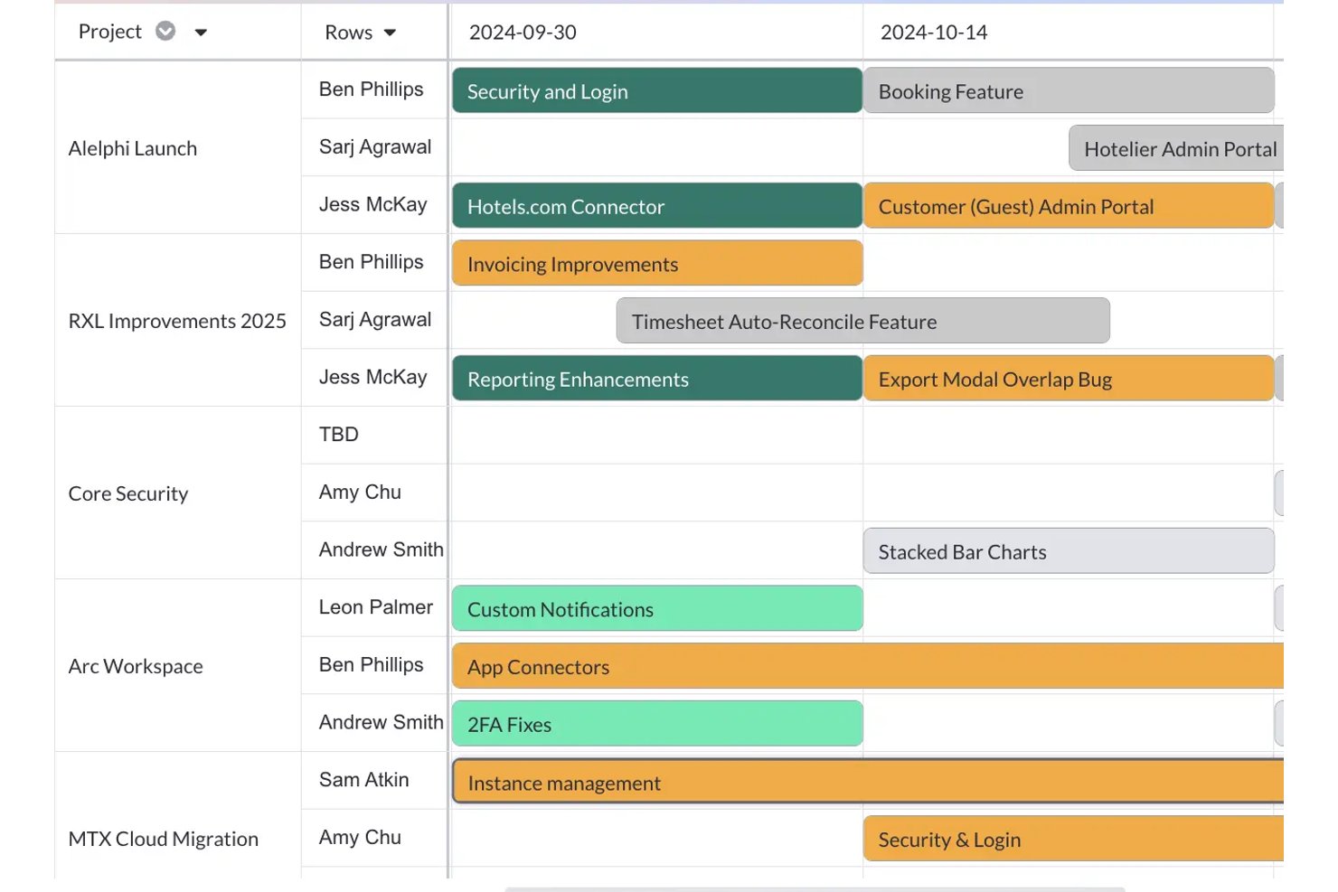This screenshot has width=1338, height=892.
Task: Open Customer (Guest) Admin Portal bar
Action: (x=1069, y=206)
